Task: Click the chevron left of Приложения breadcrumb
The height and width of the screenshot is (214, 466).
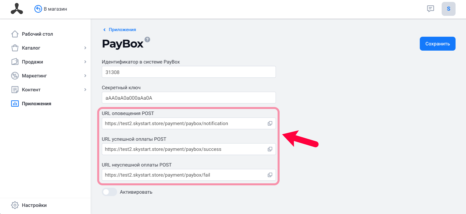Action: 104,30
